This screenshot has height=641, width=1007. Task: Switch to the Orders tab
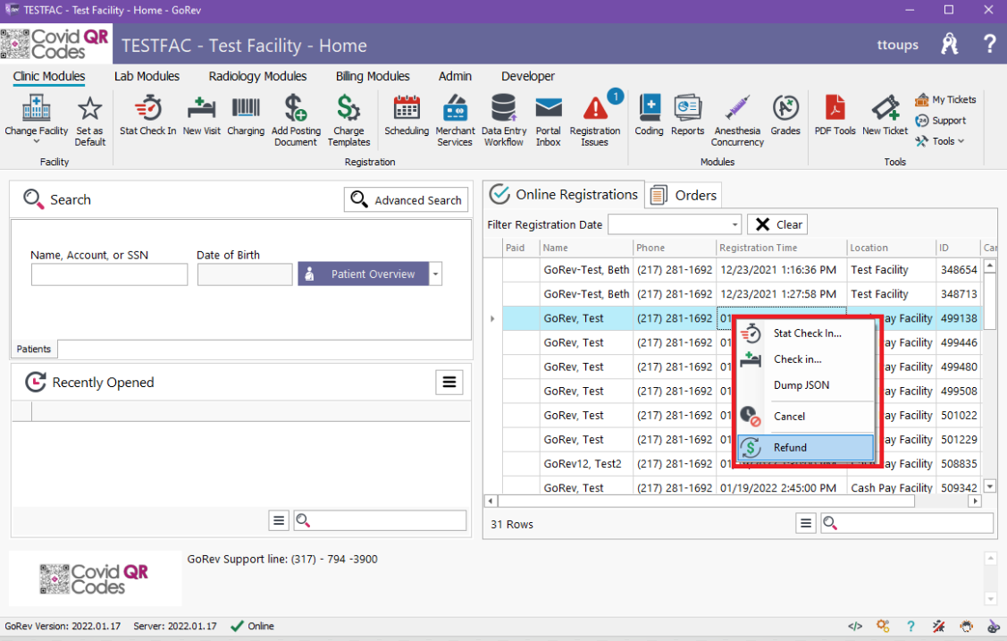point(684,195)
